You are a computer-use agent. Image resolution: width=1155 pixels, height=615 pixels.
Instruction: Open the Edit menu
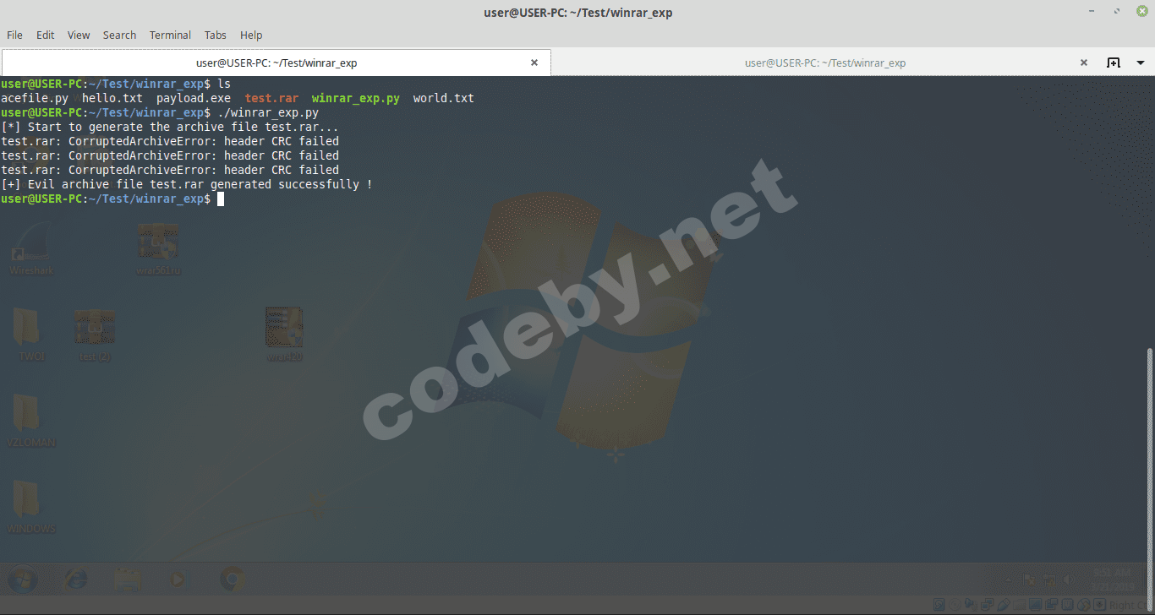45,35
